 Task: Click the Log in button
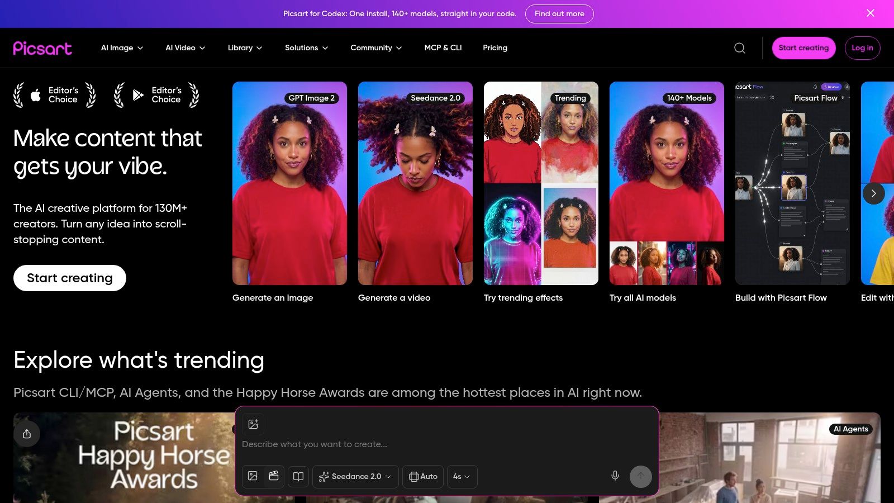tap(862, 48)
